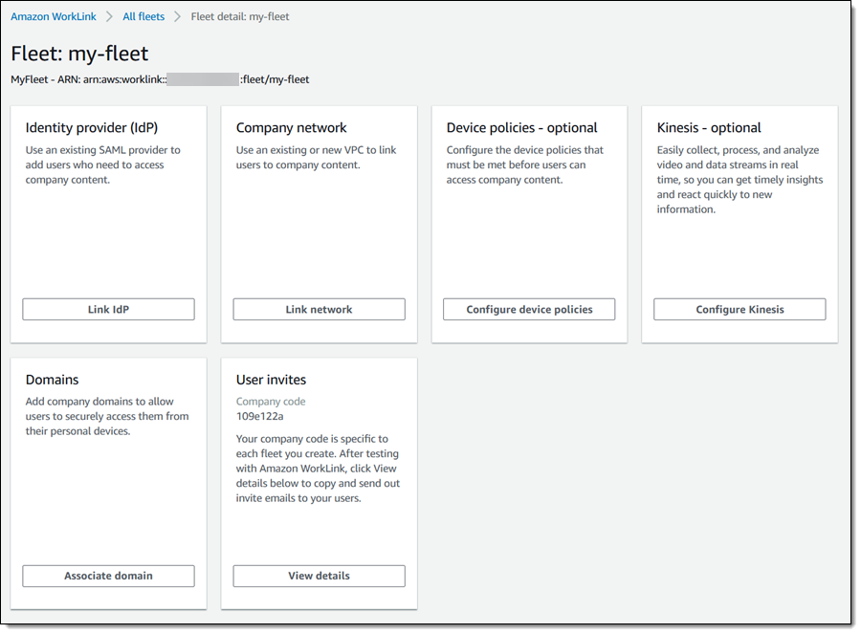Open Configure device policies

pyautogui.click(x=529, y=310)
